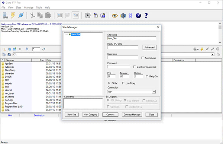Click the Username input field
Viewport: 223px width, 144px height.
123,57
